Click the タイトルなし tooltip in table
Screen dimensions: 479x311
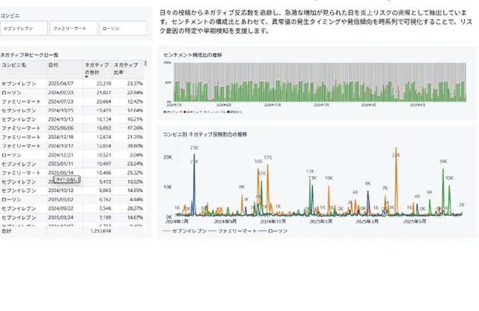(67, 179)
